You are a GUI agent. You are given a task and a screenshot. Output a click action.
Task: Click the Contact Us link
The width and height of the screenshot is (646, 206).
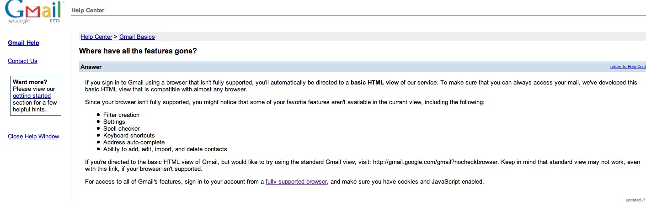tap(22, 61)
